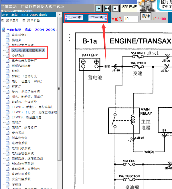
Task: Click the page icon next to 音响系统
Action: click(x=8, y=133)
